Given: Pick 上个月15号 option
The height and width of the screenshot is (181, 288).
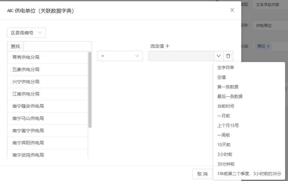Looking at the screenshot, I should click(x=228, y=125).
